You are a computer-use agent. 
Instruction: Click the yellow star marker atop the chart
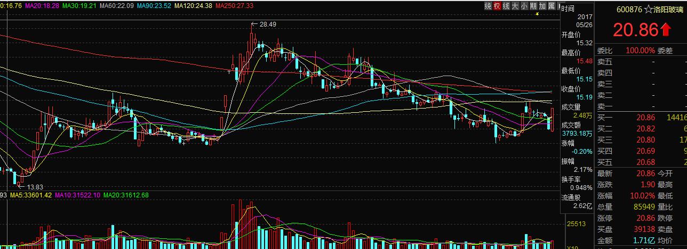(x=538, y=14)
